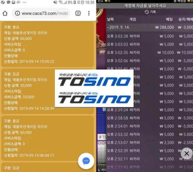Select the 오후 2:52:11 바카라 row
The width and height of the screenshot is (193, 172).
click(x=150, y=159)
